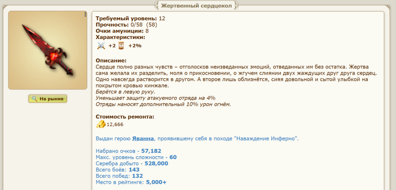Click the crossed swords attack icon
The width and height of the screenshot is (396, 190).
pyautogui.click(x=101, y=45)
